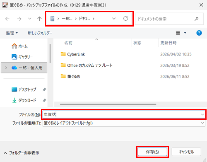Go up one folder level
Viewport: 207px width, 162px height.
tap(39, 19)
